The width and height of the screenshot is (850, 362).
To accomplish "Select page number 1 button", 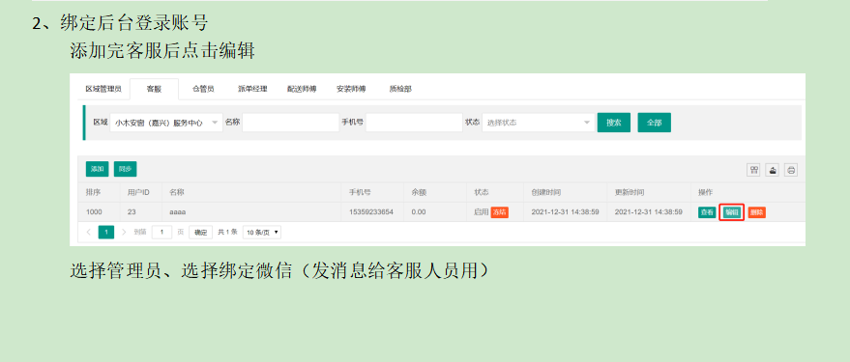I will coord(106,232).
